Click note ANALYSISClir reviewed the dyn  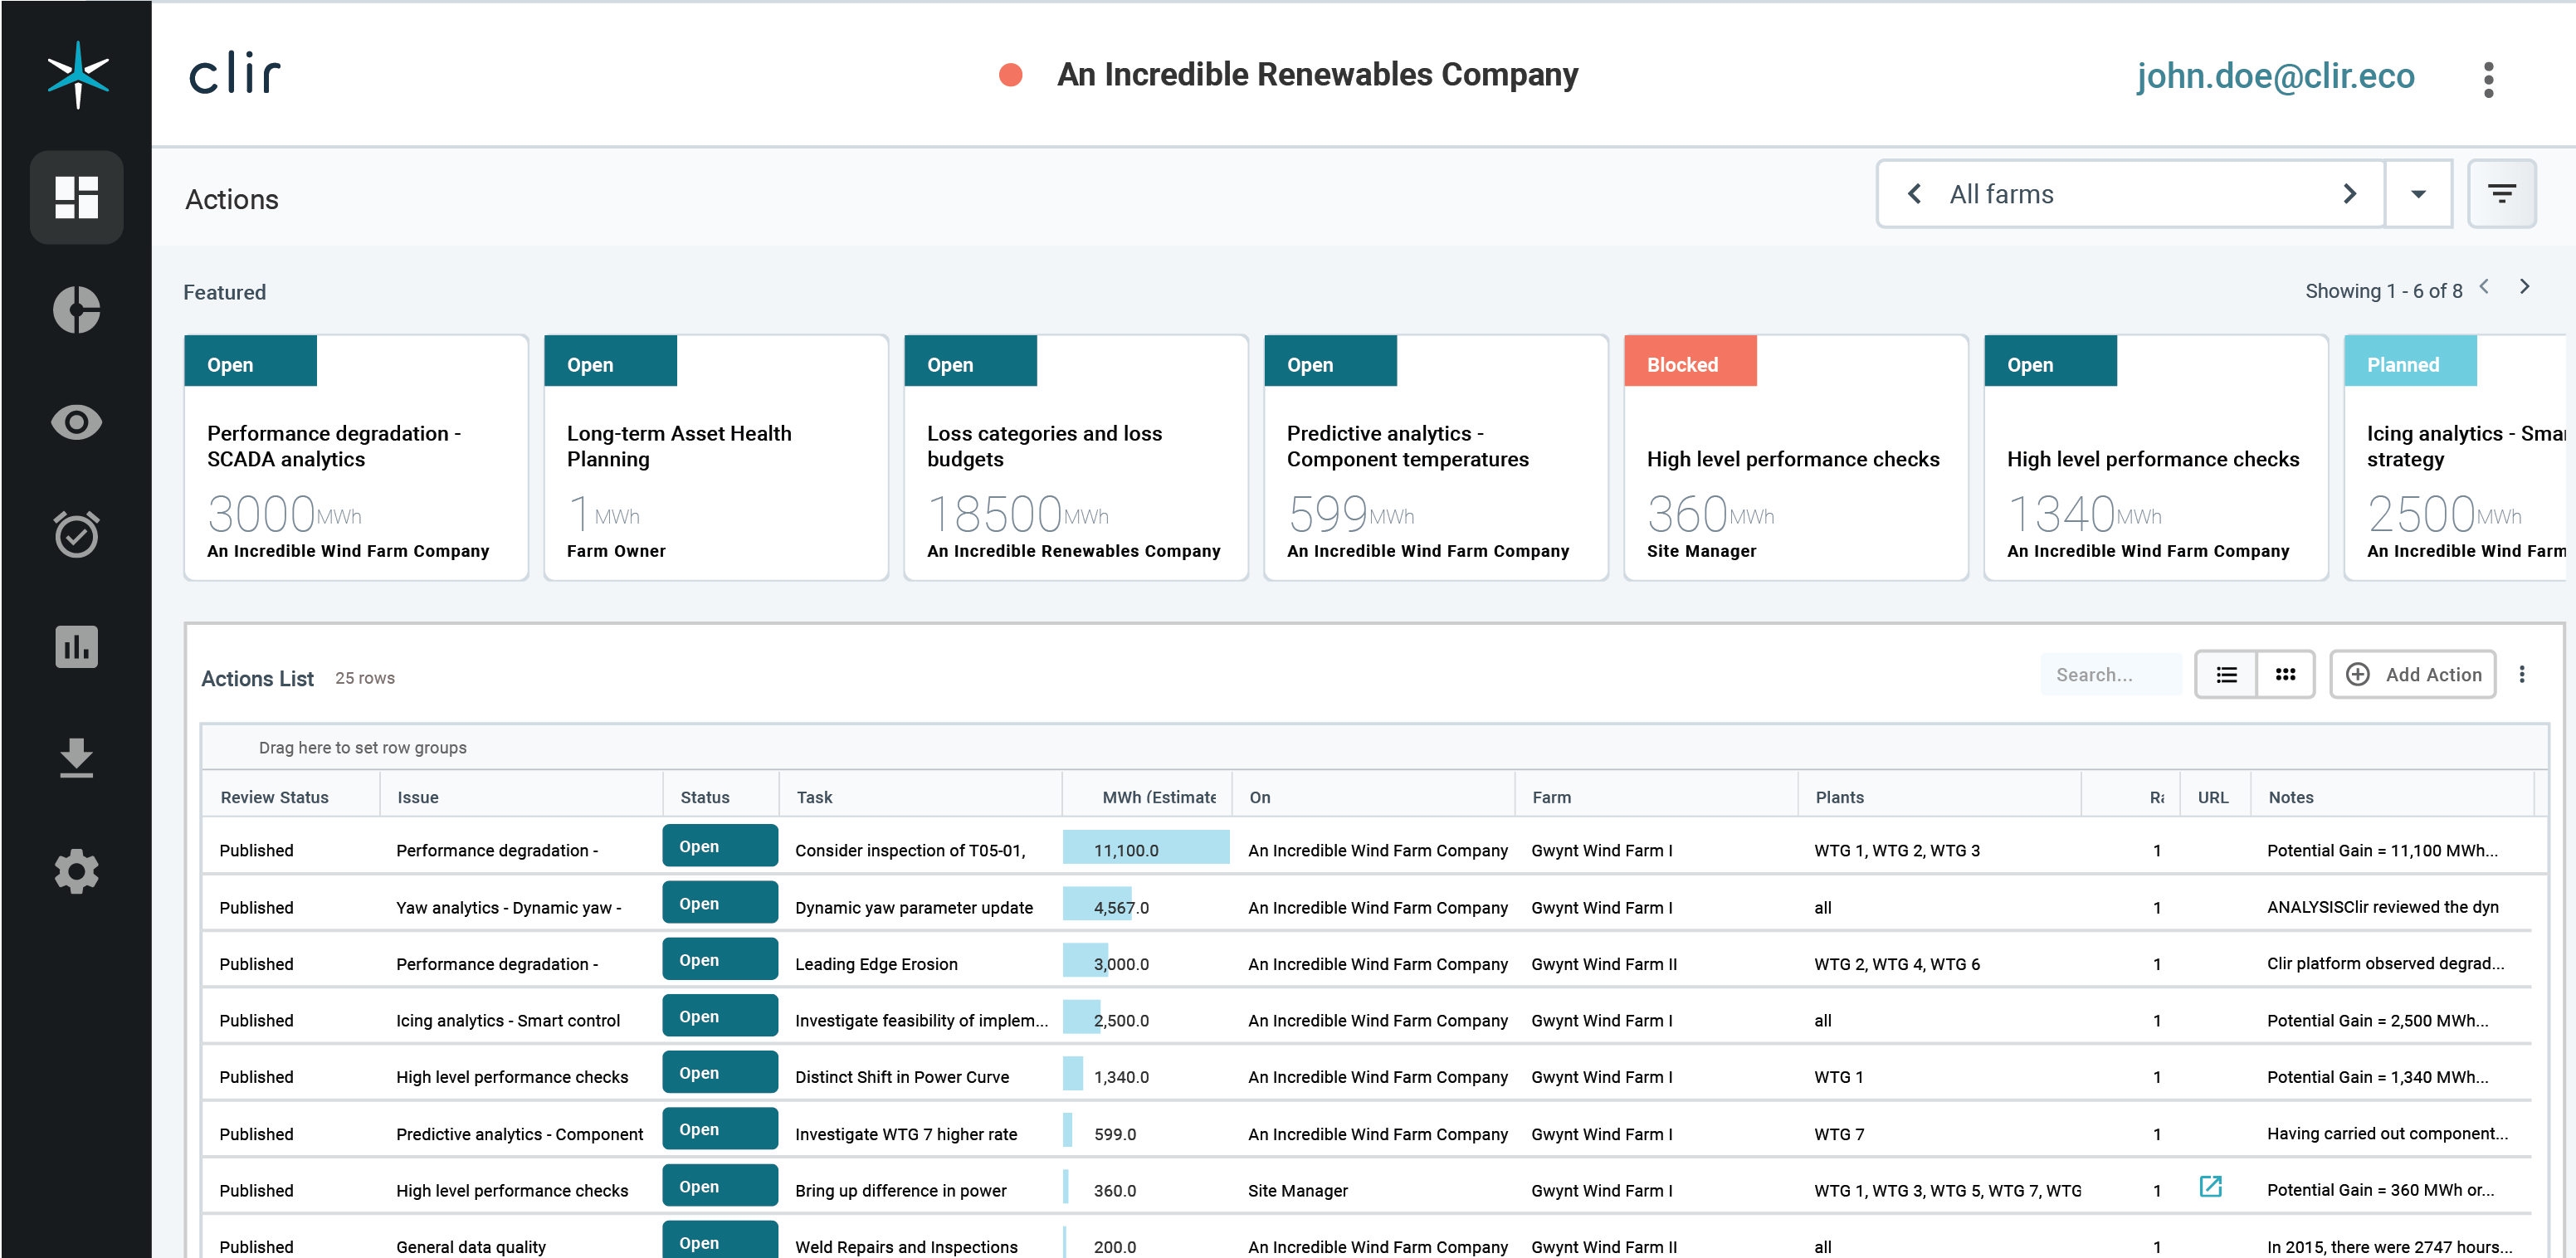(2382, 907)
